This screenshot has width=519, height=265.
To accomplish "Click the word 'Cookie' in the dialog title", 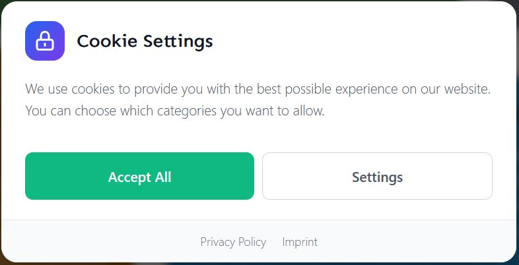I will [x=106, y=41].
